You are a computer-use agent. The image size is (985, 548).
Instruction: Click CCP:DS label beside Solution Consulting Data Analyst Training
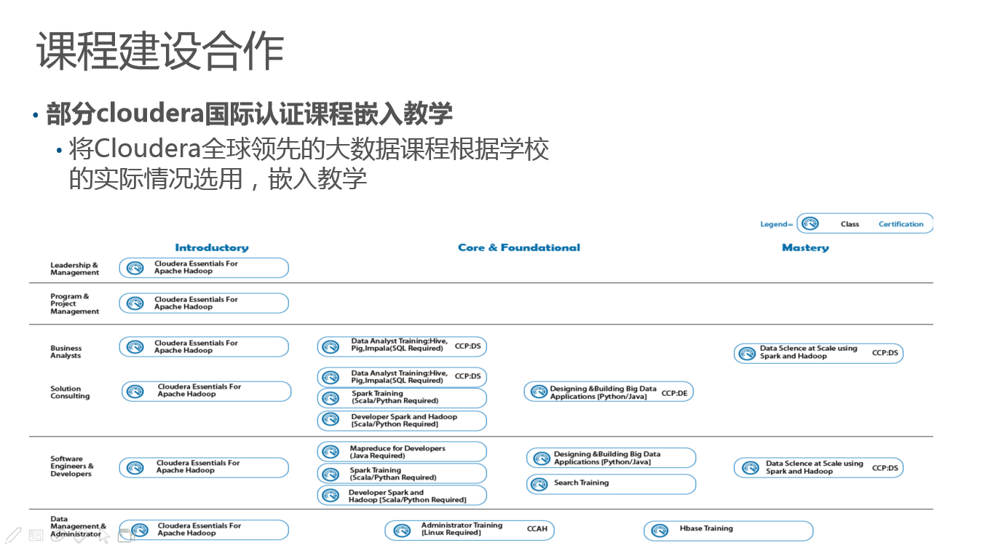click(x=468, y=376)
